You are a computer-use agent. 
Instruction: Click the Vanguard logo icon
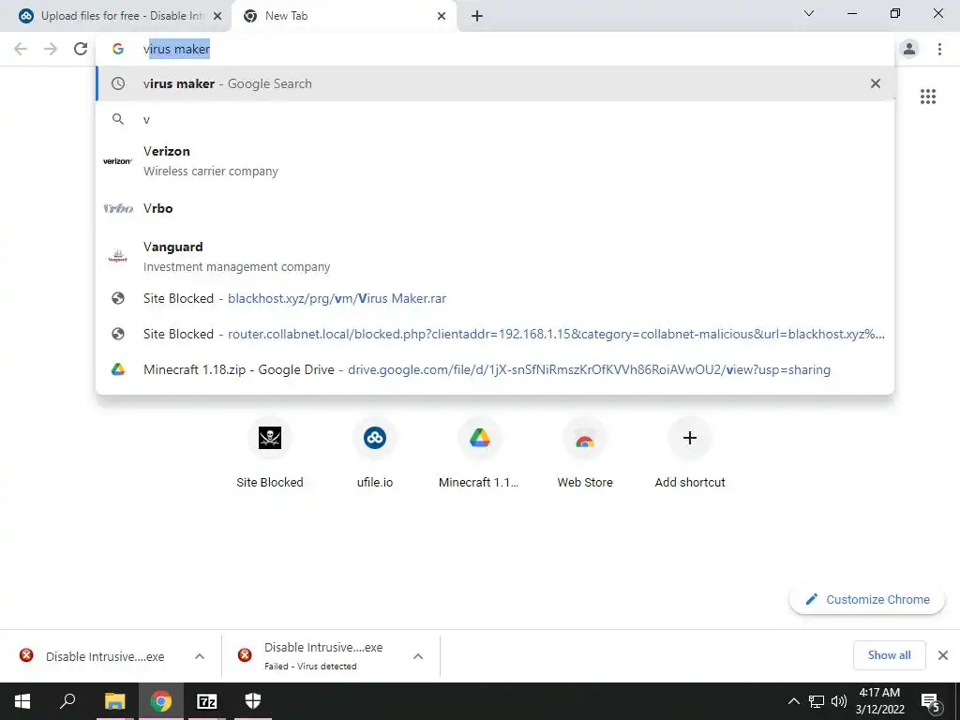click(117, 257)
